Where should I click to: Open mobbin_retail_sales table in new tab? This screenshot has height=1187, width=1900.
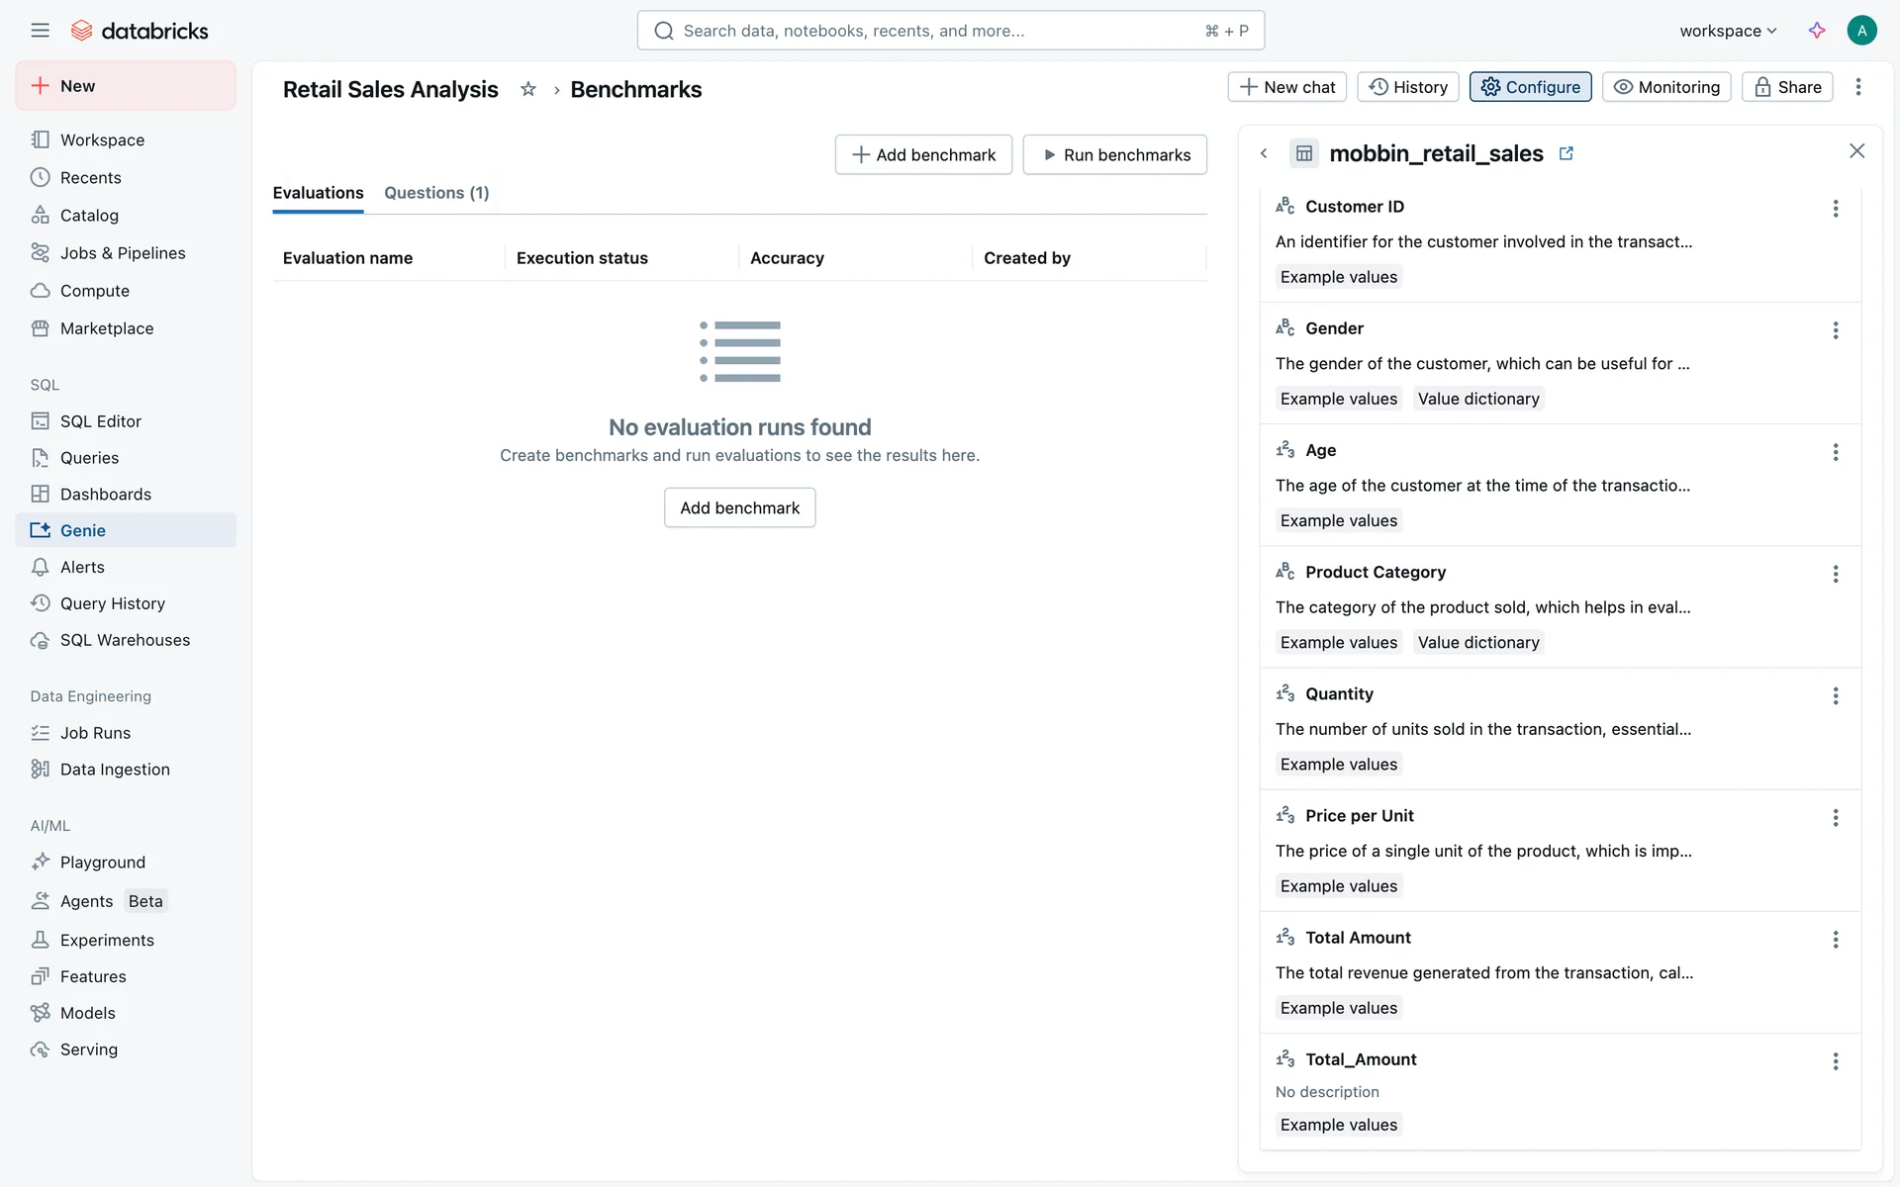(1567, 153)
